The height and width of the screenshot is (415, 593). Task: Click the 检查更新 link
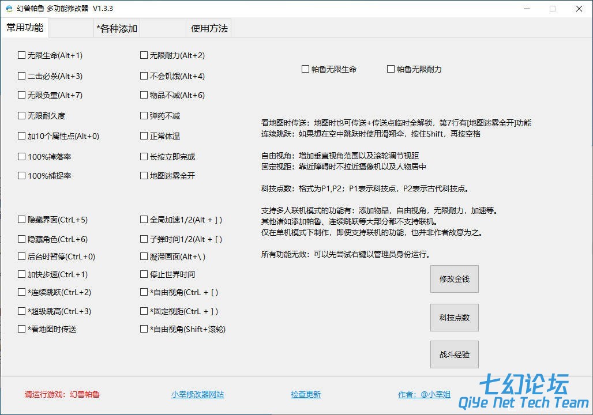[306, 395]
